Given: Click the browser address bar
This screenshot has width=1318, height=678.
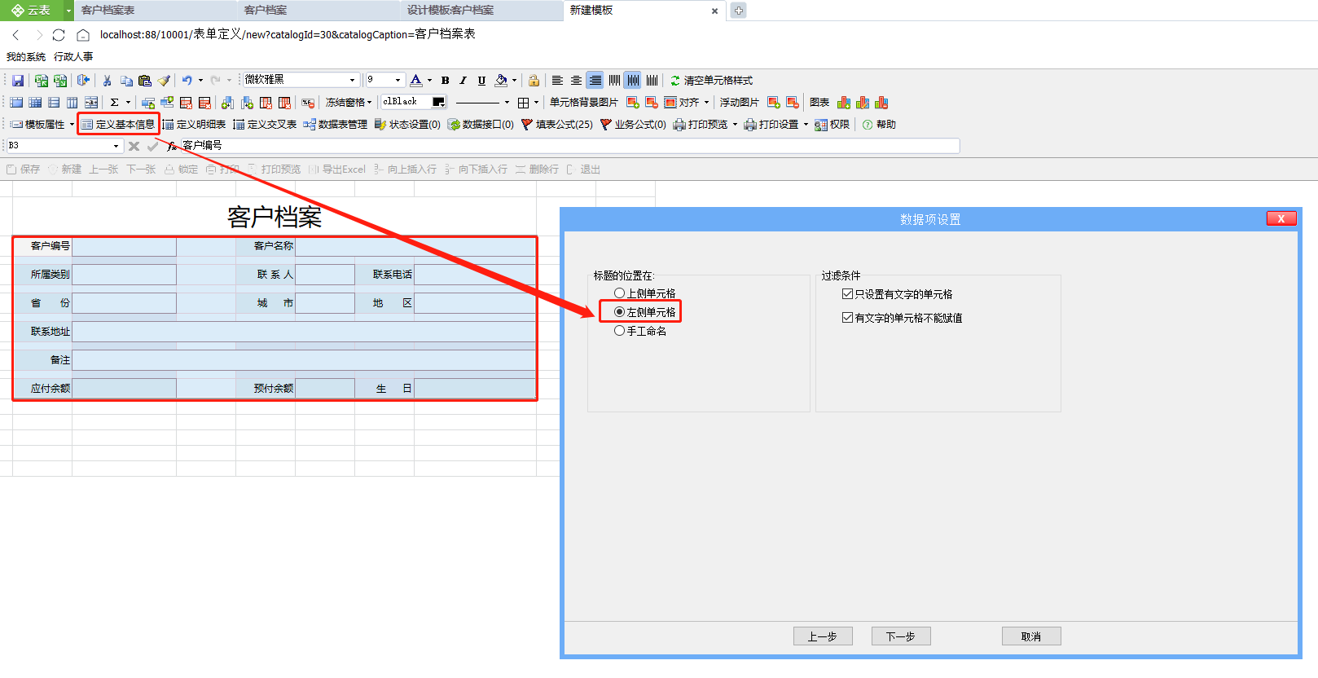Looking at the screenshot, I should (x=288, y=34).
